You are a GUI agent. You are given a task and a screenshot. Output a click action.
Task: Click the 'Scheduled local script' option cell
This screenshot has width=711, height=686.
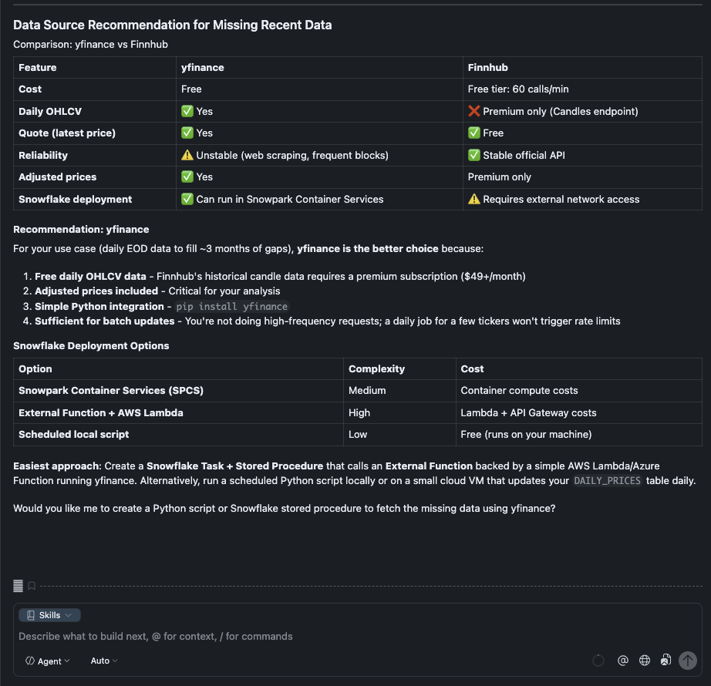click(74, 435)
